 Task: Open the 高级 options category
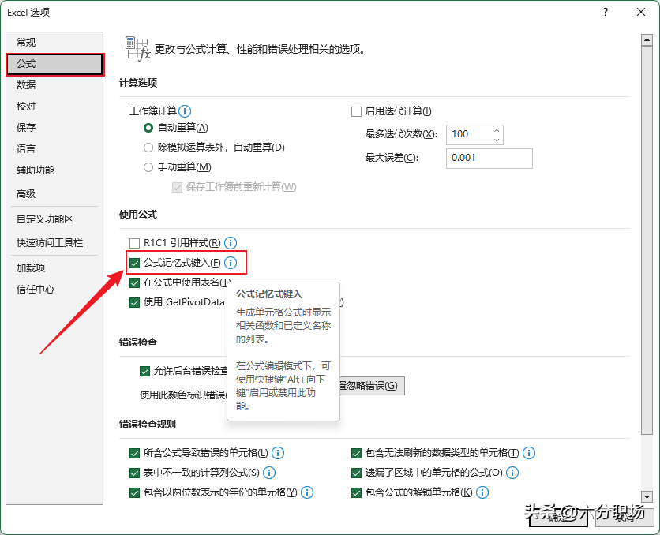pyautogui.click(x=54, y=194)
